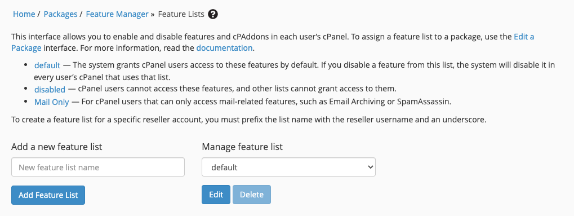Open the Mail Only feature list link

[52, 102]
